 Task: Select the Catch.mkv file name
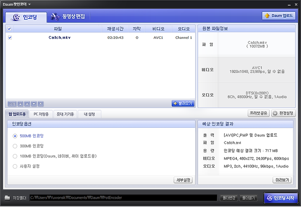[59, 38]
